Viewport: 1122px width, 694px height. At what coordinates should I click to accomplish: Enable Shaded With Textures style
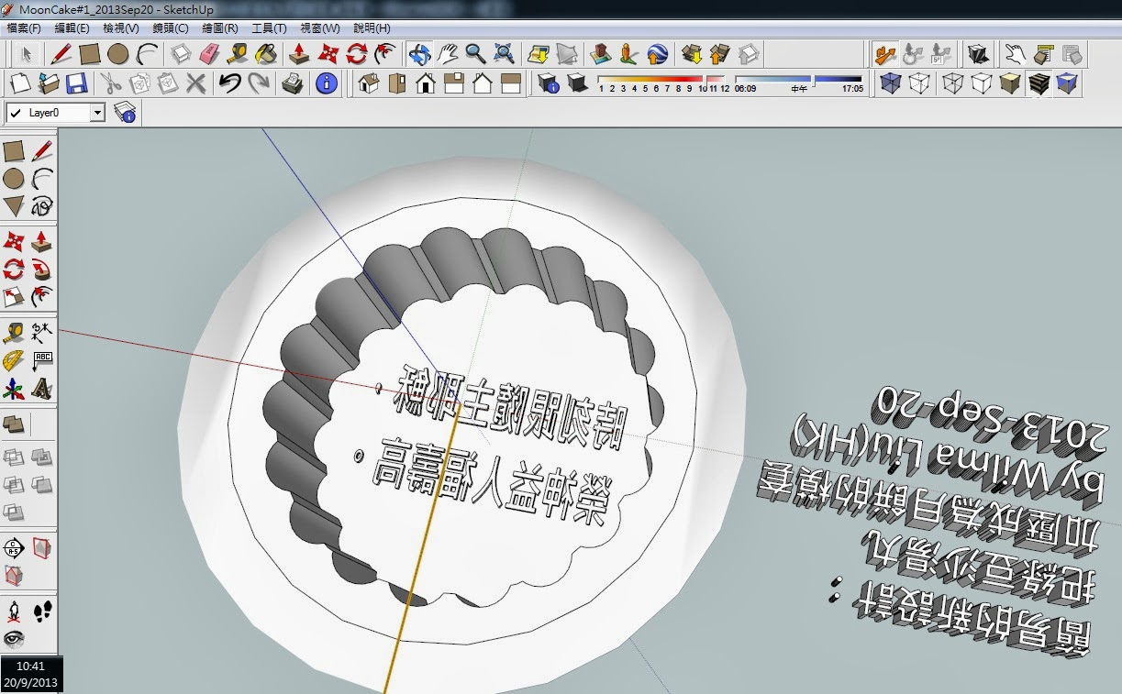pyautogui.click(x=1038, y=84)
